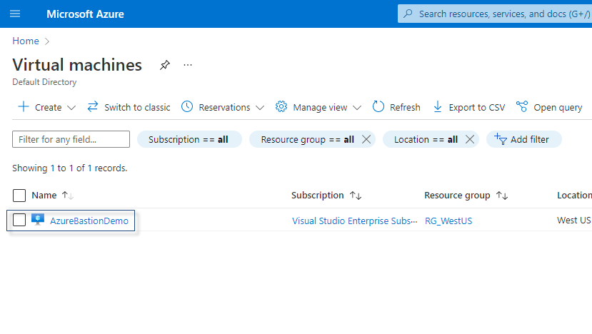This screenshot has height=334, width=592.
Task: Click the Export to CSV download icon
Action: 438,107
